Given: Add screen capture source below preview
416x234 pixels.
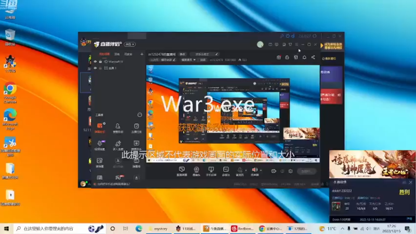Looking at the screenshot, I should pyautogui.click(x=181, y=172).
